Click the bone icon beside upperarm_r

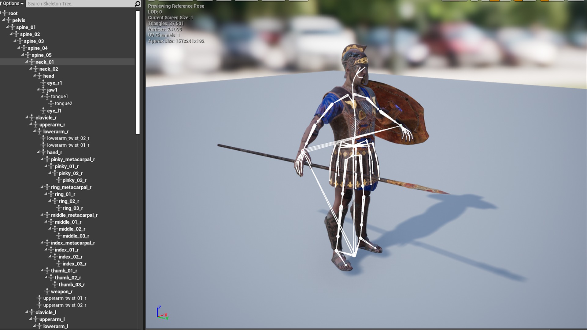point(36,125)
